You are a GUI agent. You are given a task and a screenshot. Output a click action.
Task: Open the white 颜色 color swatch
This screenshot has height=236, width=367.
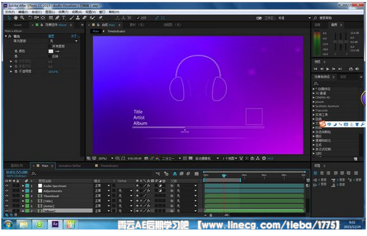point(51,51)
